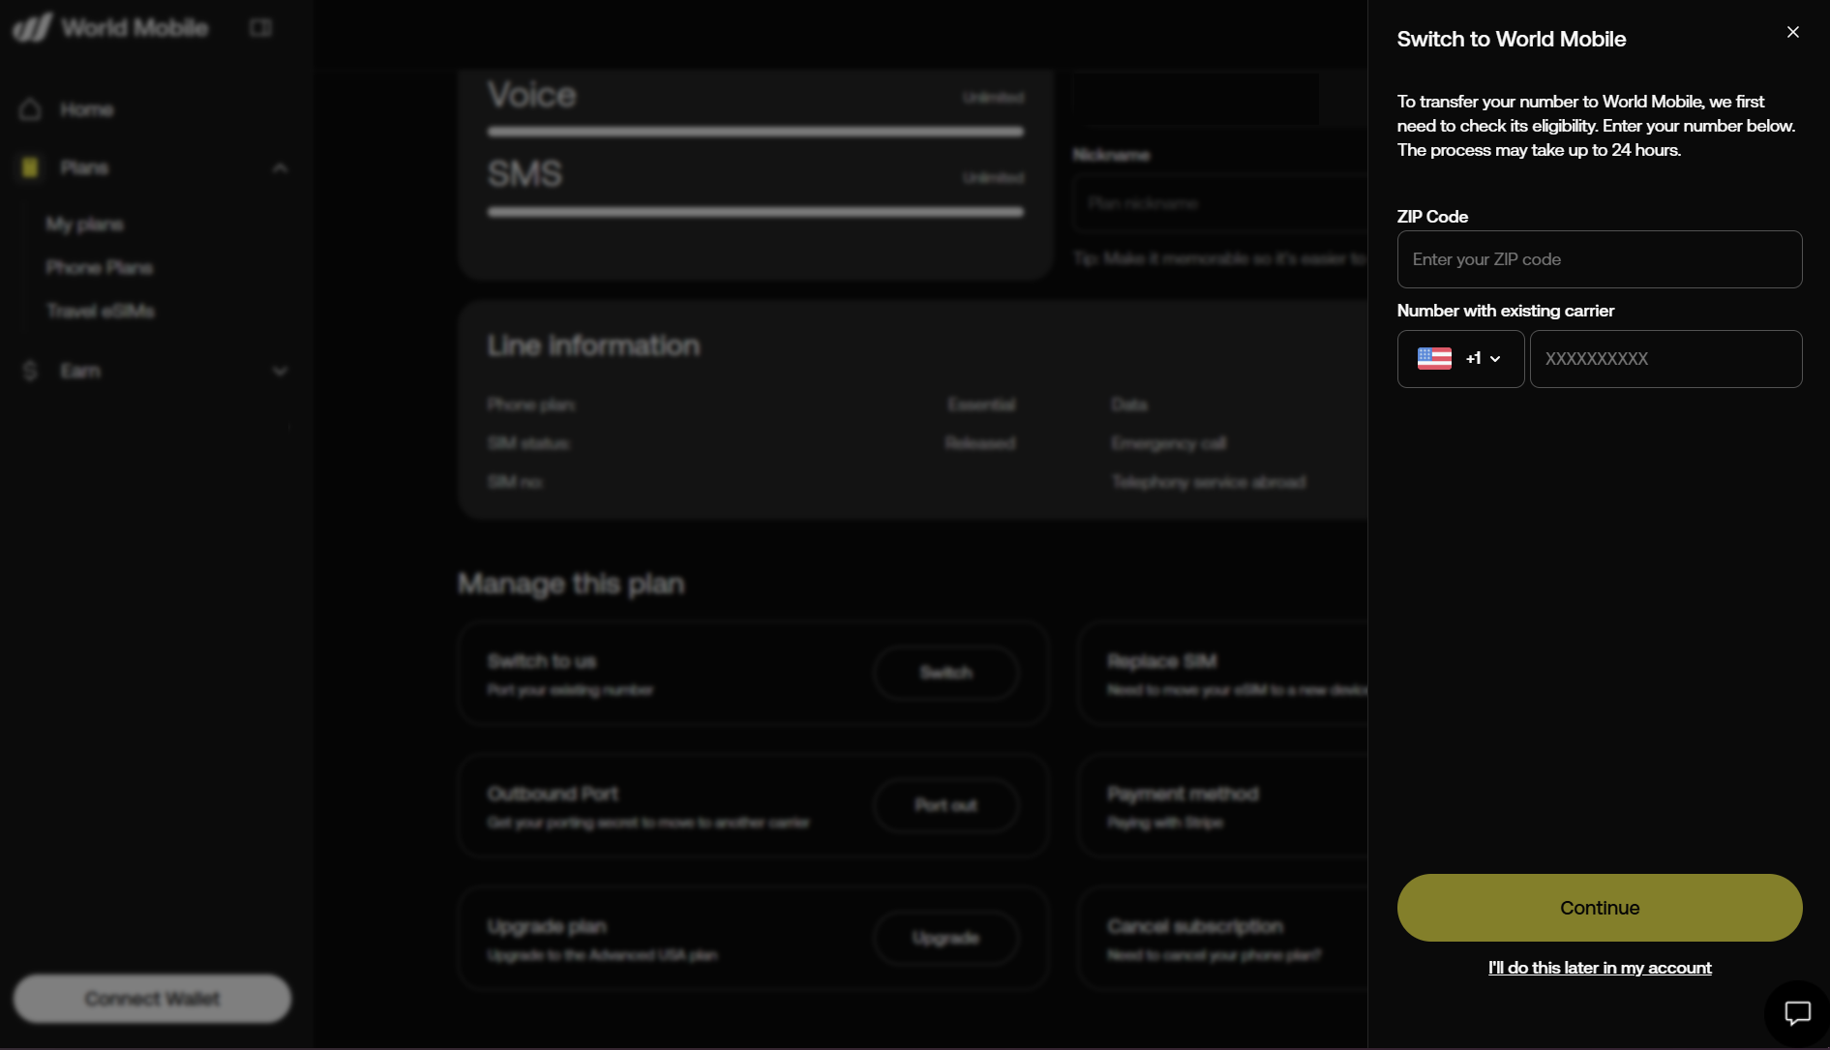1830x1050 pixels.
Task: Open the +1 country code dropdown
Action: (1460, 359)
